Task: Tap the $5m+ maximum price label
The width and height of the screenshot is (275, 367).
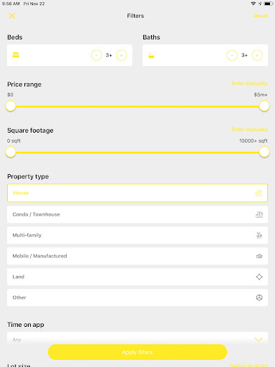Action: [x=261, y=95]
